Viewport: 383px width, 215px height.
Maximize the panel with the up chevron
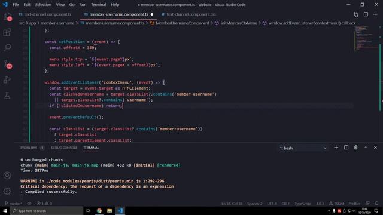click(x=366, y=148)
